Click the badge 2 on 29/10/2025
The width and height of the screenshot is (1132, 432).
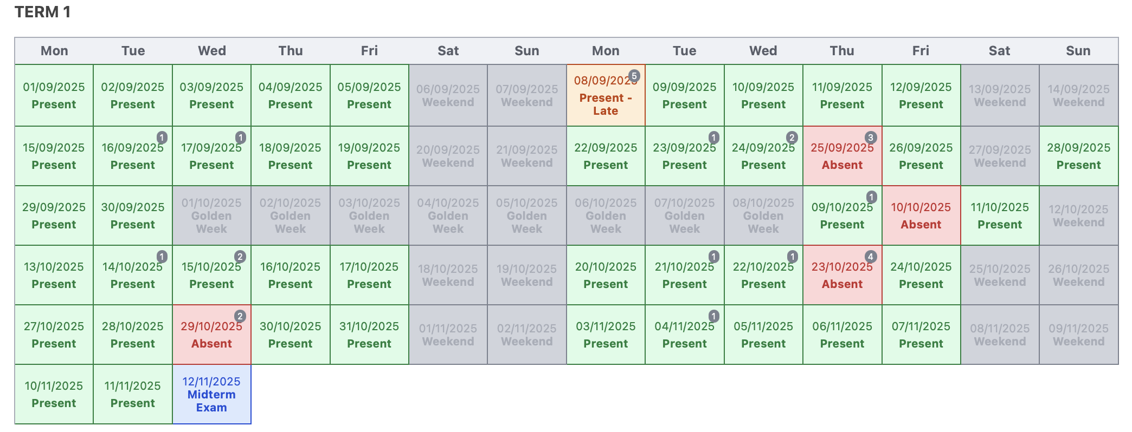[240, 316]
